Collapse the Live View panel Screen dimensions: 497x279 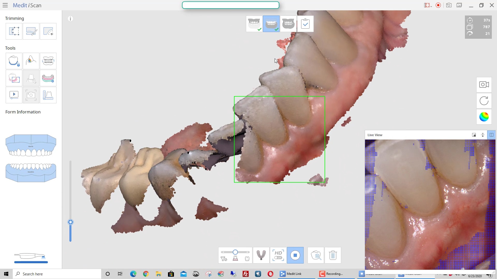pyautogui.click(x=483, y=135)
